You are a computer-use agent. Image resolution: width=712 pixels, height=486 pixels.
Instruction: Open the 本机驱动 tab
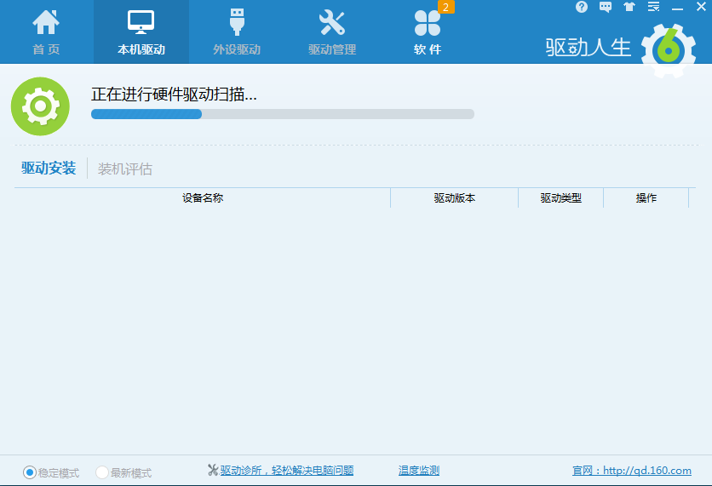(141, 32)
